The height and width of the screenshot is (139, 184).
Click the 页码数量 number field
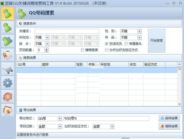[x=41, y=50]
